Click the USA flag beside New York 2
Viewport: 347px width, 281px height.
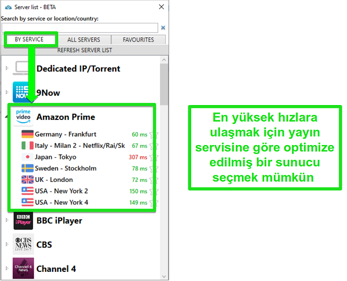(x=27, y=191)
